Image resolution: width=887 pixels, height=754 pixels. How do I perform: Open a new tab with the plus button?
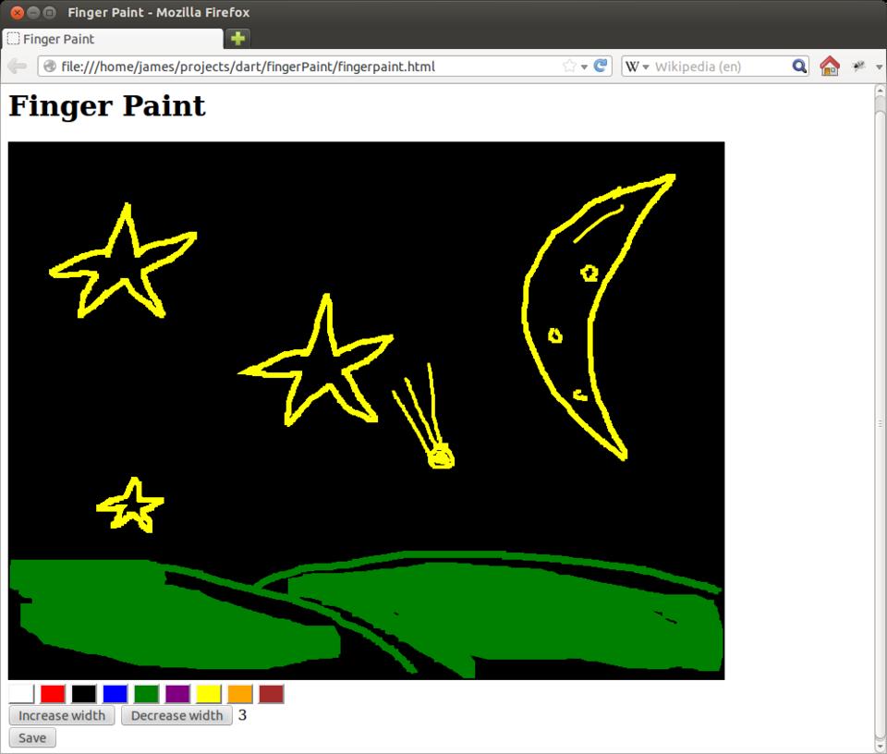238,39
